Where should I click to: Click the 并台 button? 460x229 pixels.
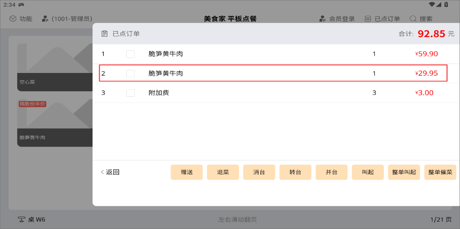(332, 172)
